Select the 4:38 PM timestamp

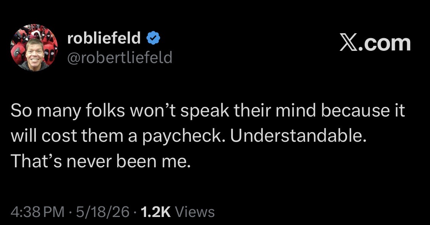point(37,212)
